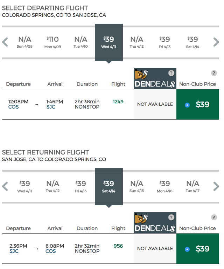Click Not Available Den Deals cell for flight 1249
The image size is (224, 269).
tap(155, 104)
